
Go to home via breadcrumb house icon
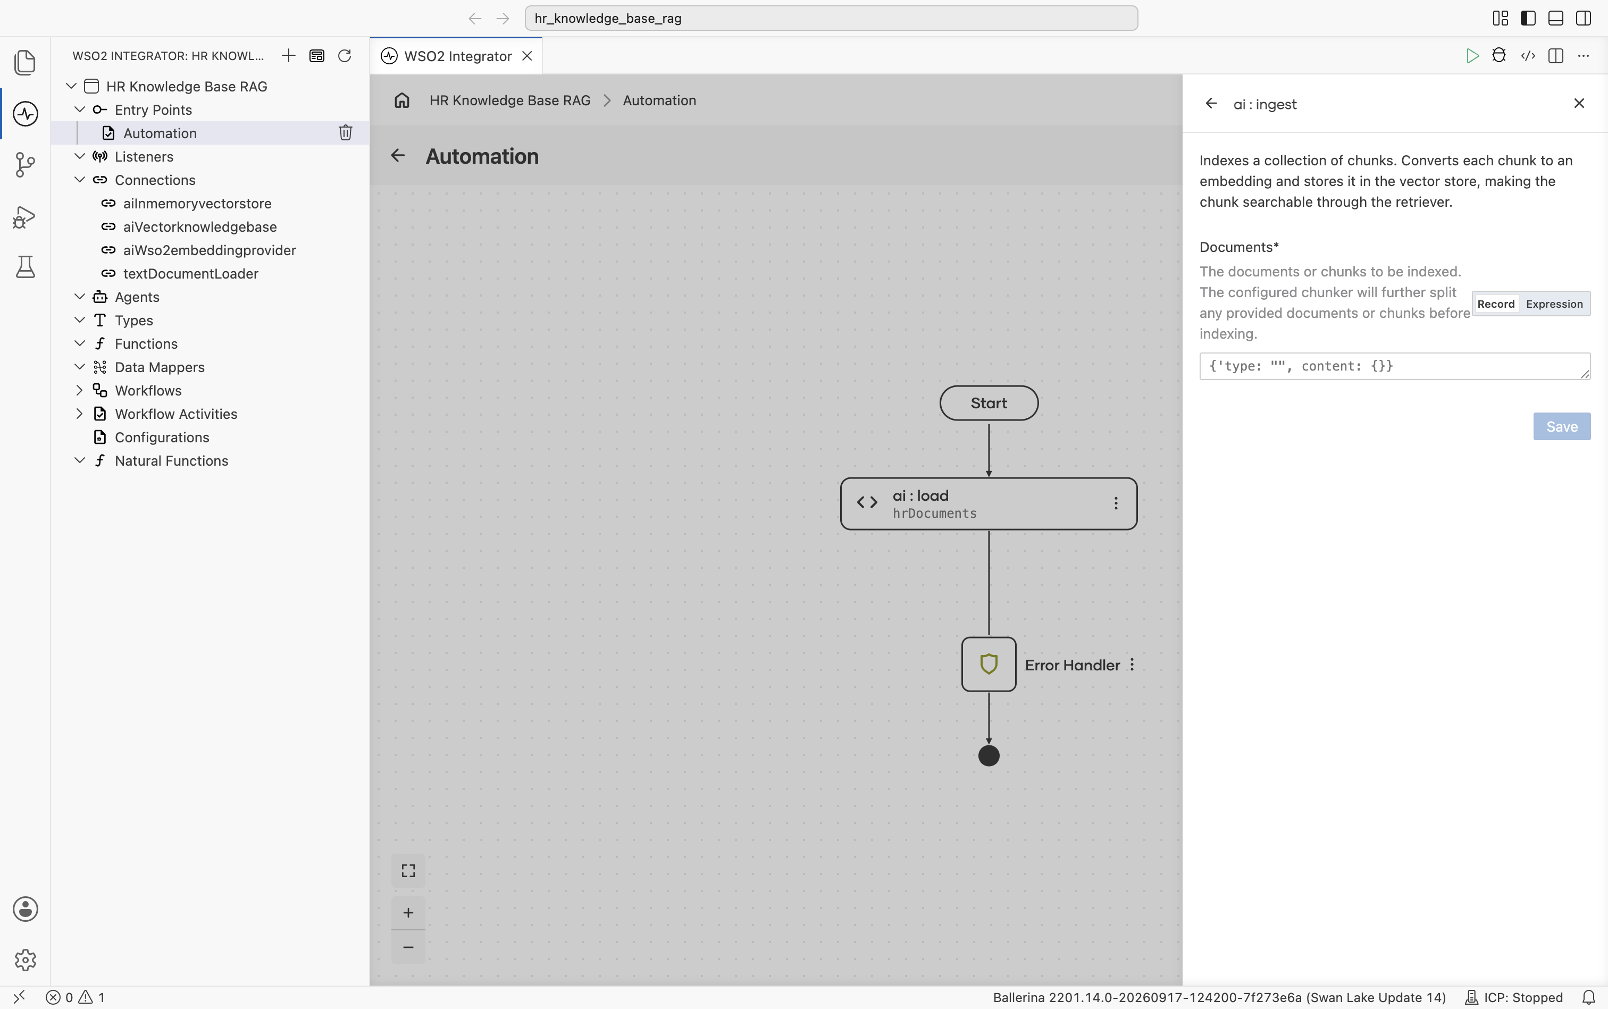click(402, 100)
